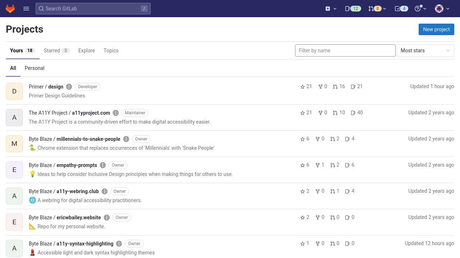
Task: Open the GitLab logo homepage
Action: click(x=10, y=9)
